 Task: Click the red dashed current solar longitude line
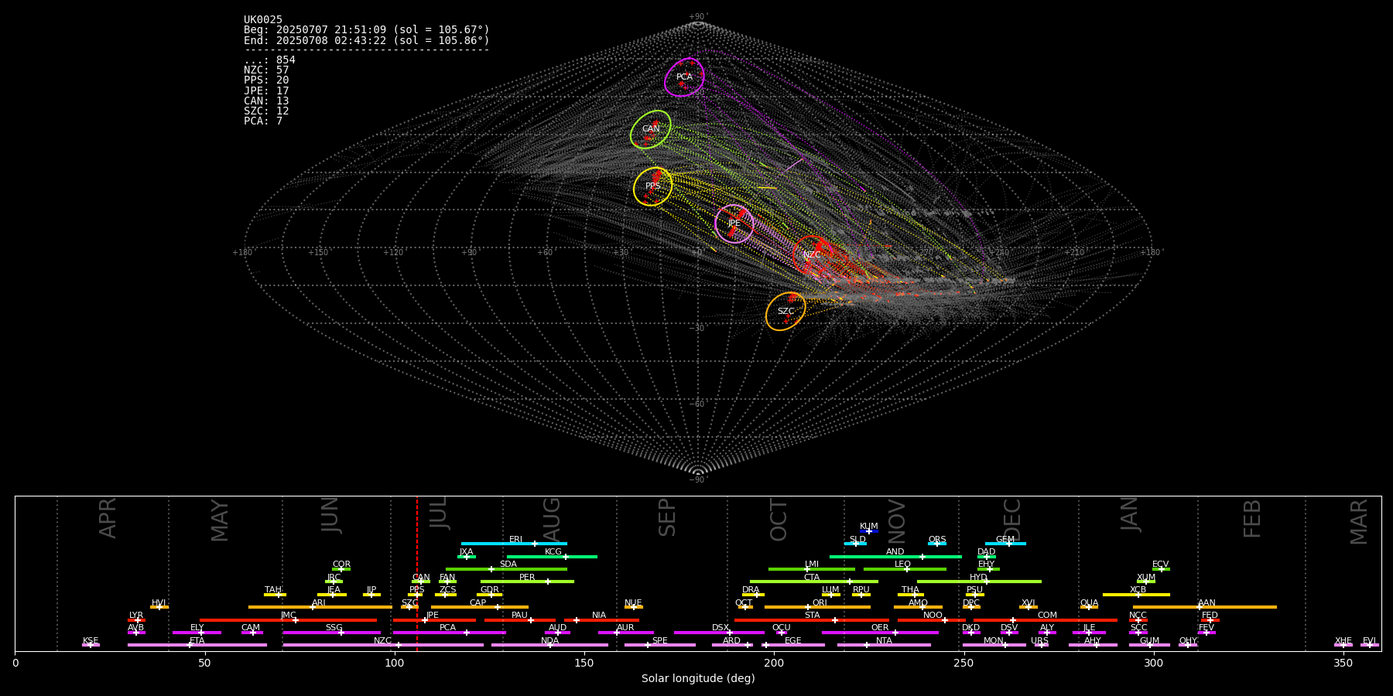click(x=417, y=573)
